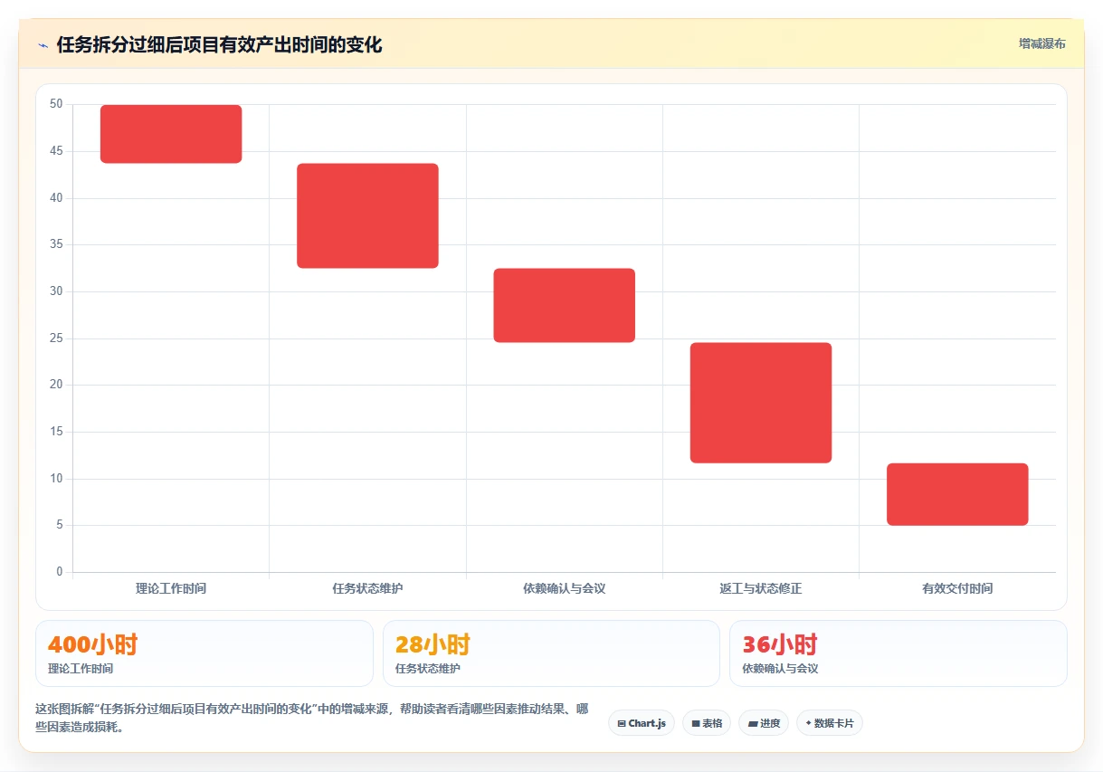Screen dimensions: 1103x772
Task: Click the y-axis value 50
Action: pos(56,104)
